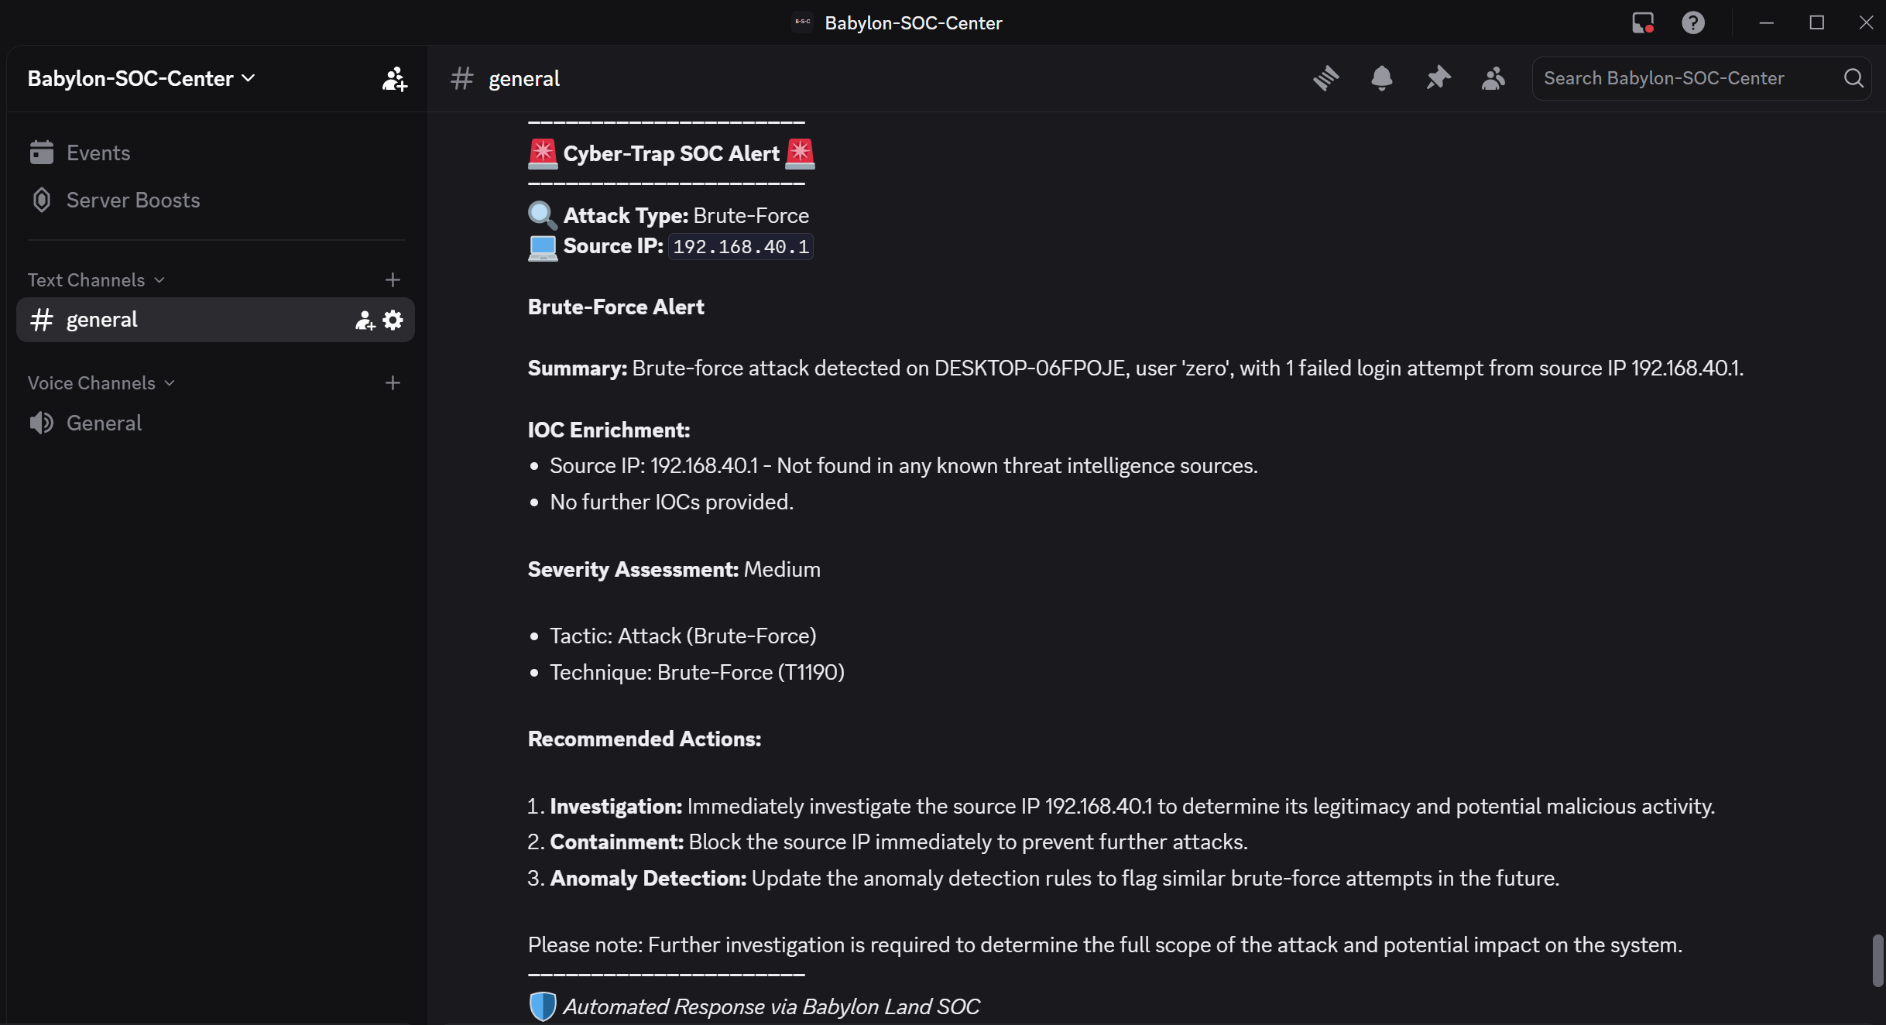Invite people via server header icon

point(394,78)
